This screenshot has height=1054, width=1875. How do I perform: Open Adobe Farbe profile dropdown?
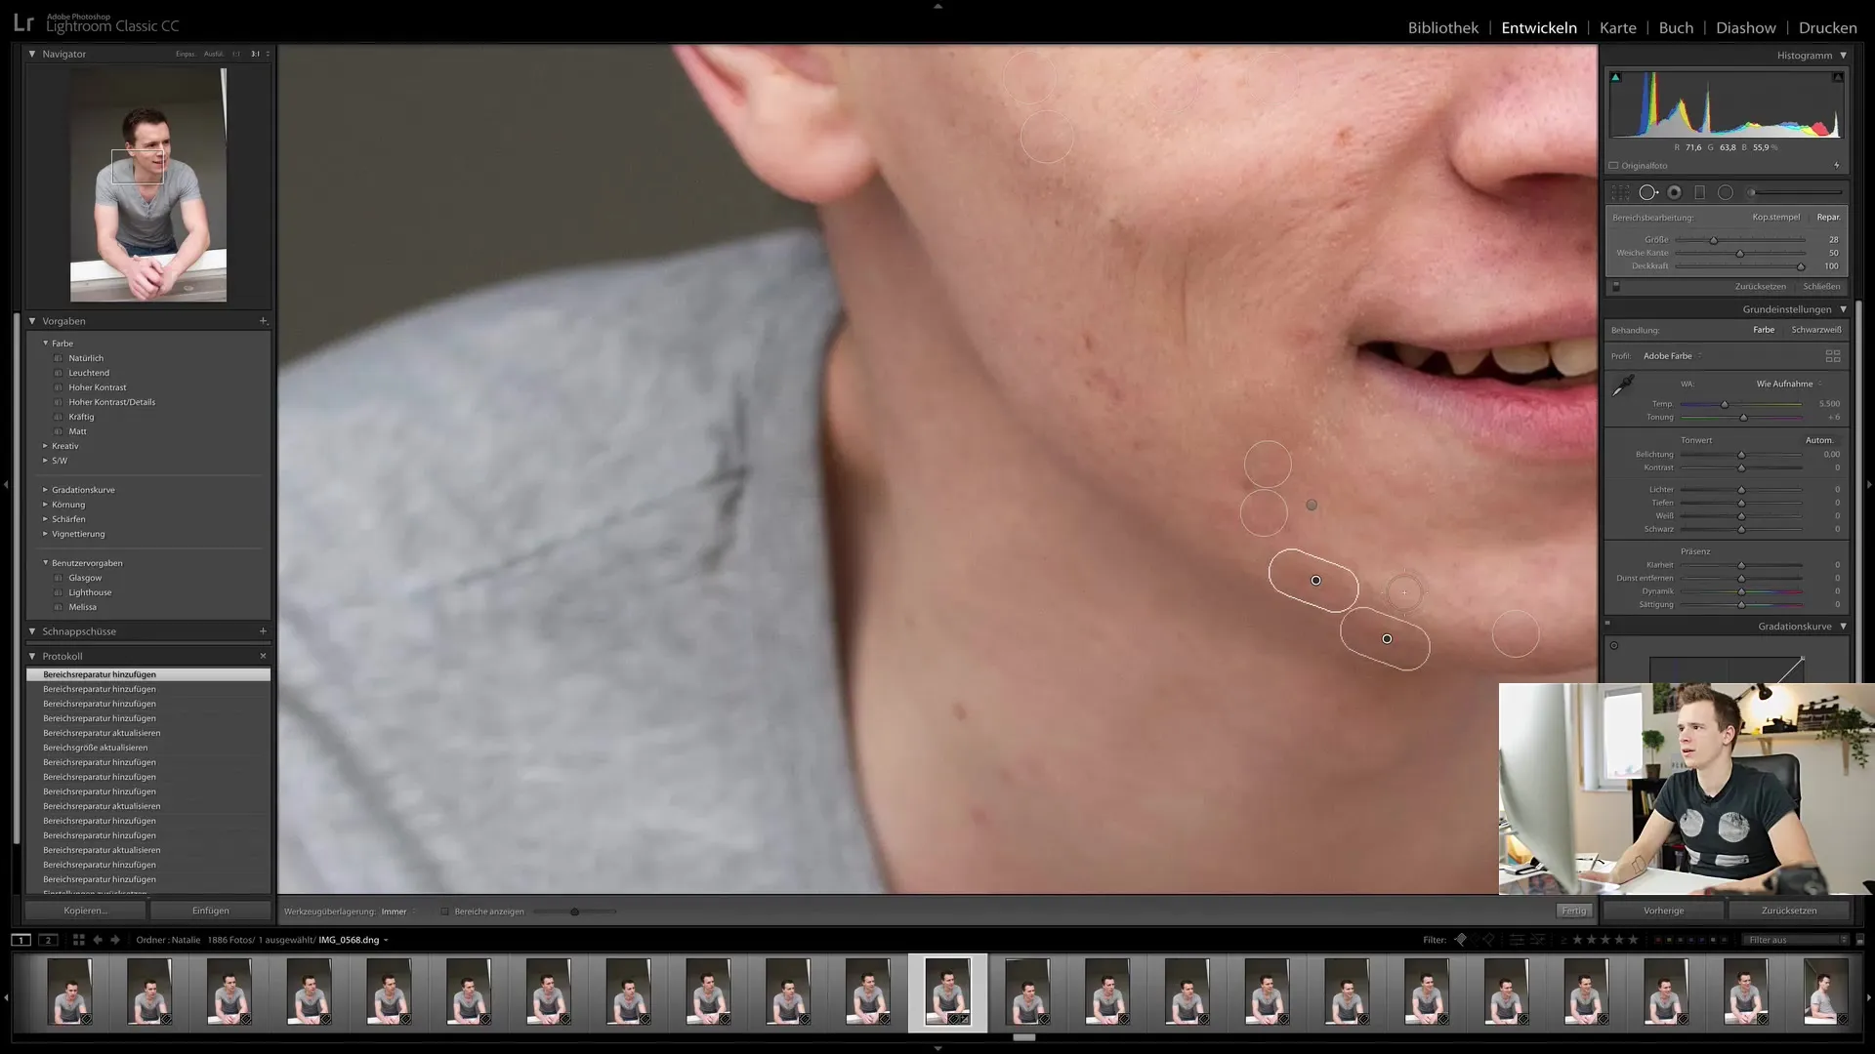coord(1672,356)
